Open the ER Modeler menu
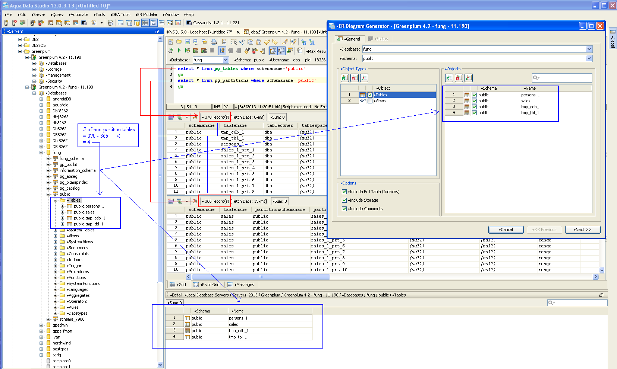 pyautogui.click(x=147, y=15)
